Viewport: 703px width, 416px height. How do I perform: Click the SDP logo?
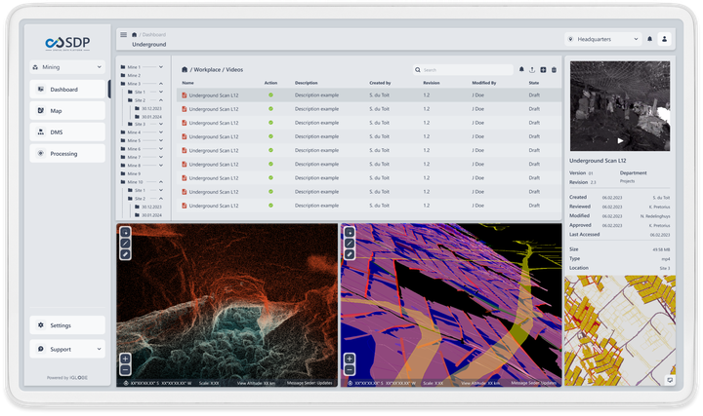coord(67,43)
